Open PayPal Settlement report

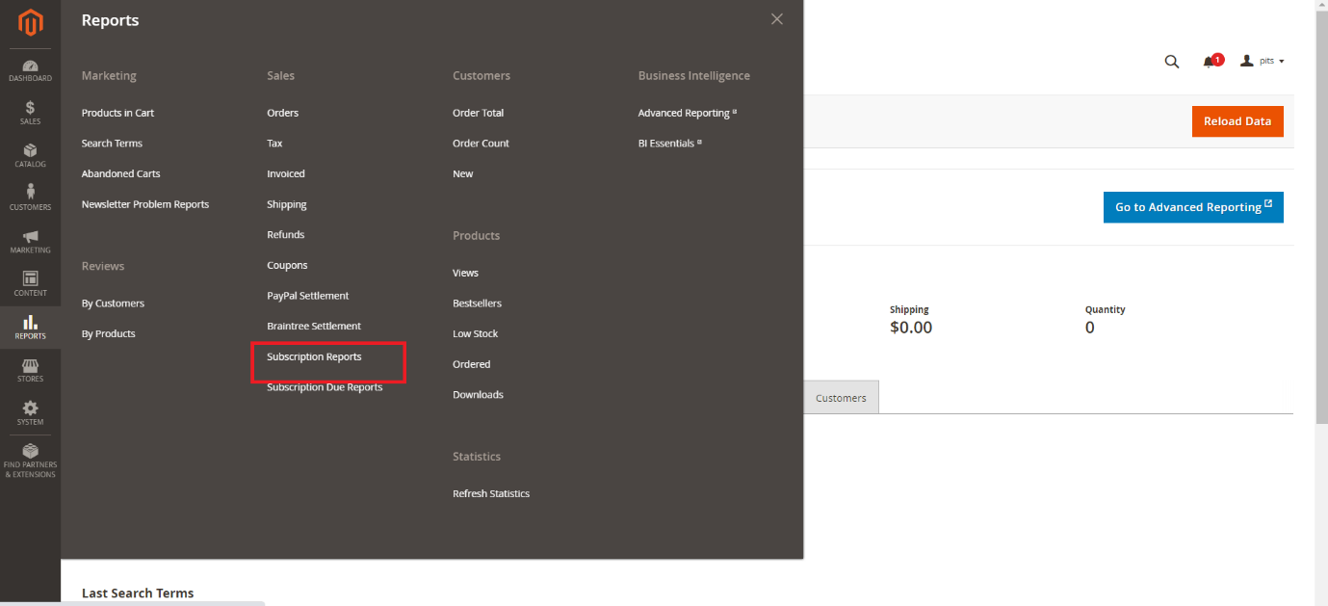308,296
